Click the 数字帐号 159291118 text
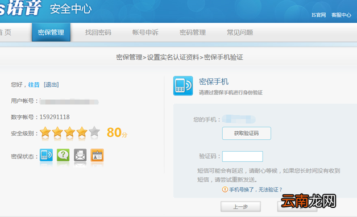Image resolution: width=357 pixels, height=217 pixels. (40, 117)
